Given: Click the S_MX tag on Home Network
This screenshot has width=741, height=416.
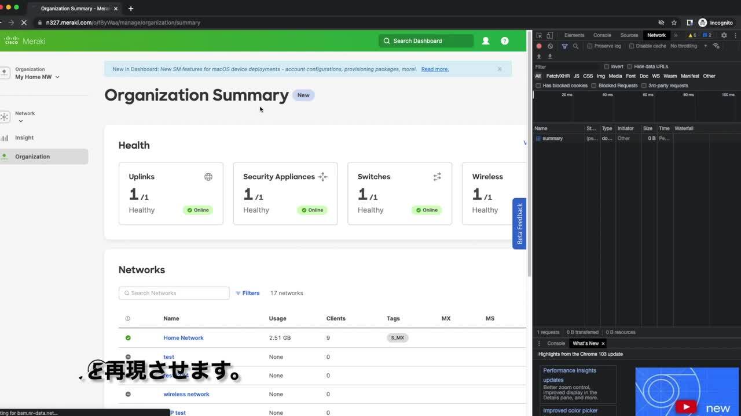Looking at the screenshot, I should [x=398, y=338].
